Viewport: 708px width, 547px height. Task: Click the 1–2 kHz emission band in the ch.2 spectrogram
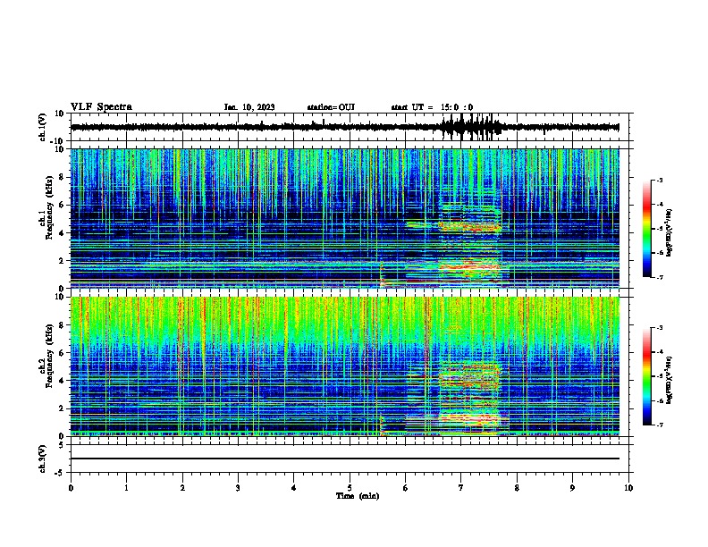point(469,418)
